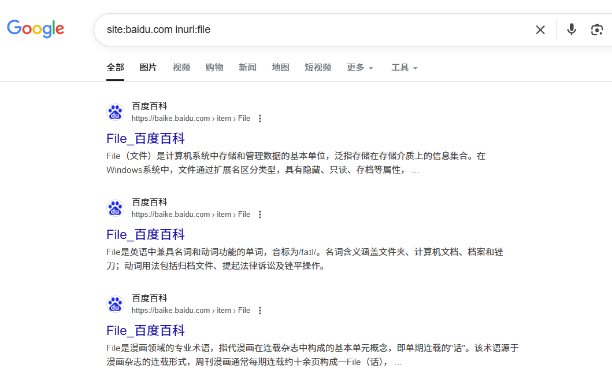The image size is (612, 376).
Task: Expand the 工具 dropdown
Action: tap(405, 68)
